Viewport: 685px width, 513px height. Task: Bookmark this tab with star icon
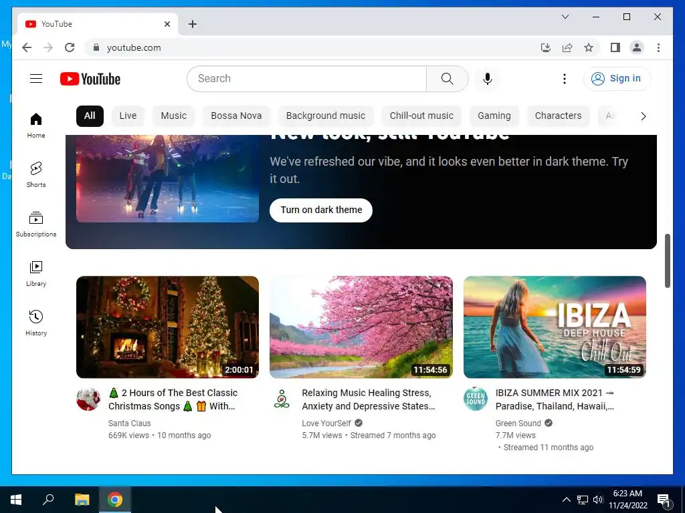click(x=589, y=47)
